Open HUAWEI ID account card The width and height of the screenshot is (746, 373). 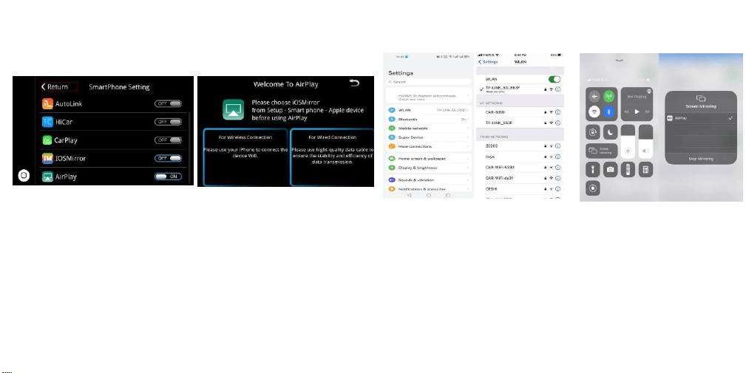pos(429,95)
